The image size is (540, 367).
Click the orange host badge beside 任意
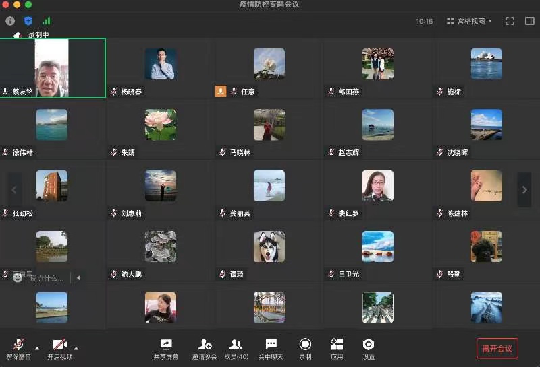coord(221,92)
